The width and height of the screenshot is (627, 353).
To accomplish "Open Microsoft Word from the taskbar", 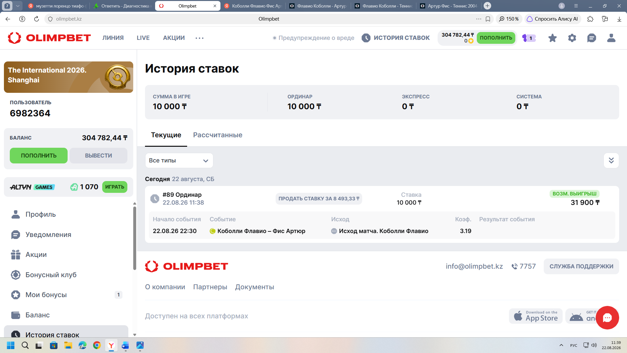I will [x=125, y=345].
